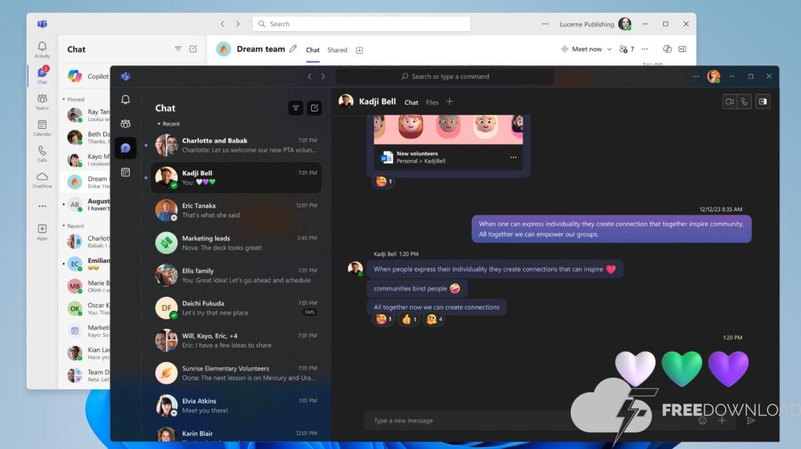Open Calls in the light sidebar
This screenshot has height=449, width=801.
pyautogui.click(x=42, y=153)
